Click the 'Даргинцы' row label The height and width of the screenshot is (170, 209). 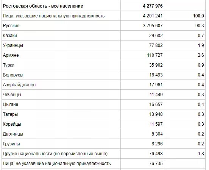coord(13,134)
